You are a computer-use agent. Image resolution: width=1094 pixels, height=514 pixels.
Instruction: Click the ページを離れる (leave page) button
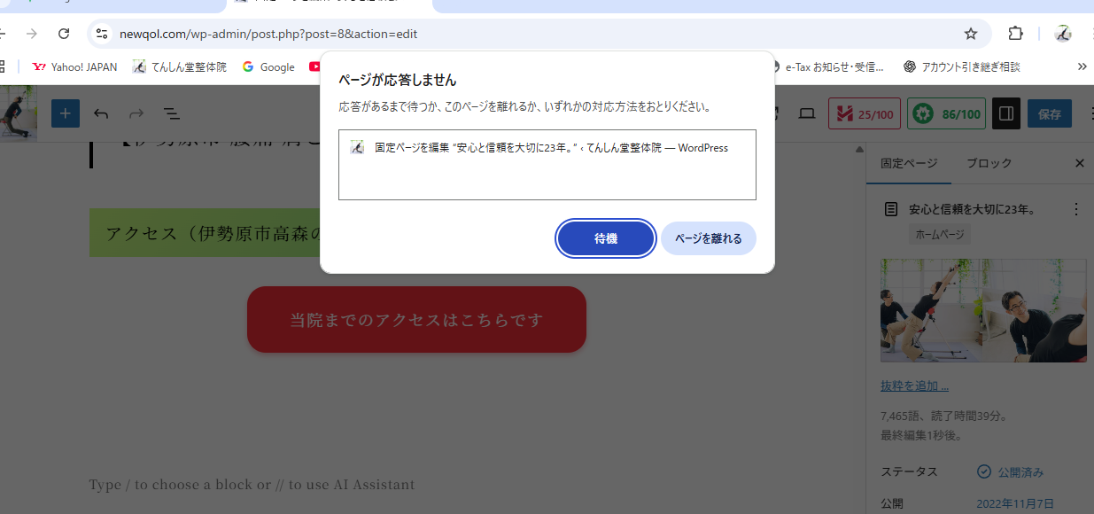pyautogui.click(x=708, y=238)
